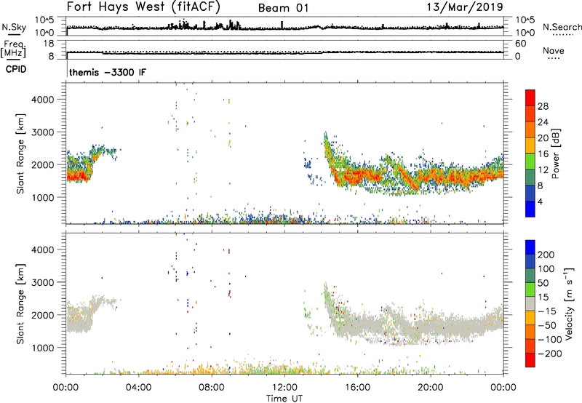Screen dimensions: 582x403
Task: Click the '12:00' time axis tick label
Action: click(x=284, y=388)
